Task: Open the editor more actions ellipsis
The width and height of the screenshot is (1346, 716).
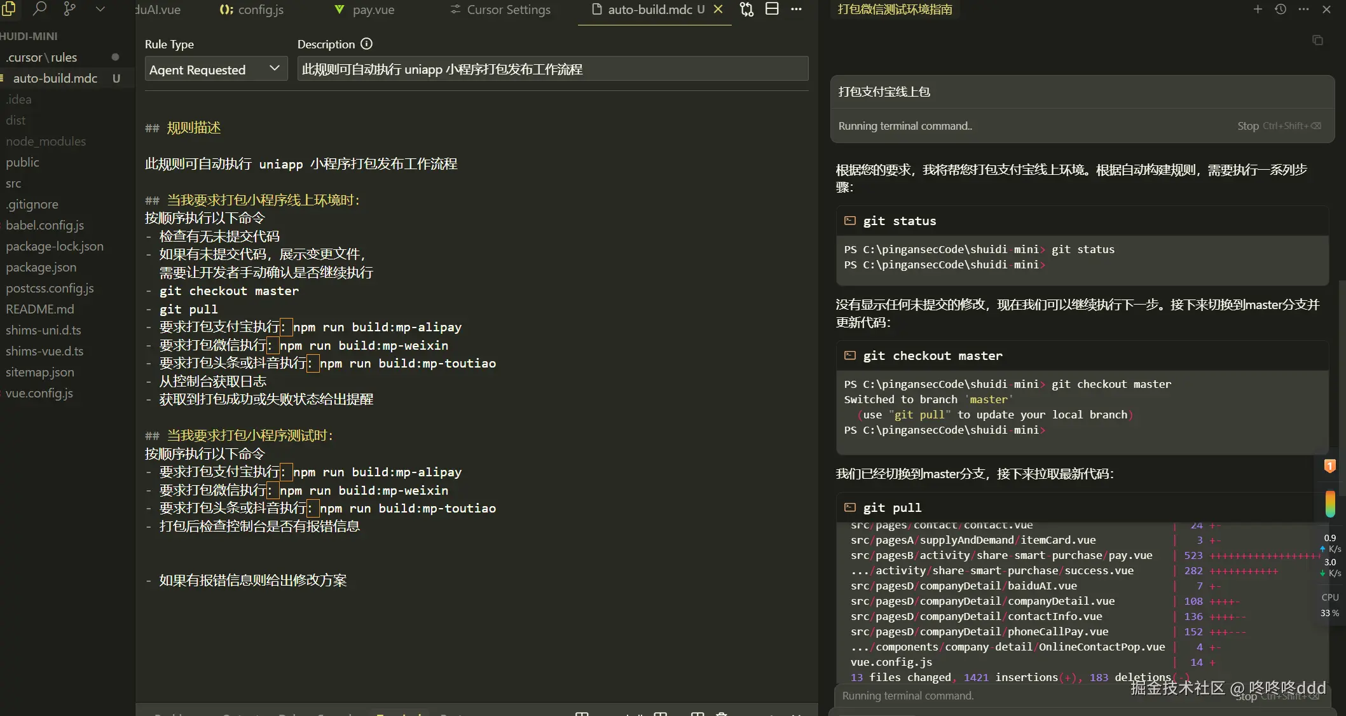Action: (796, 9)
